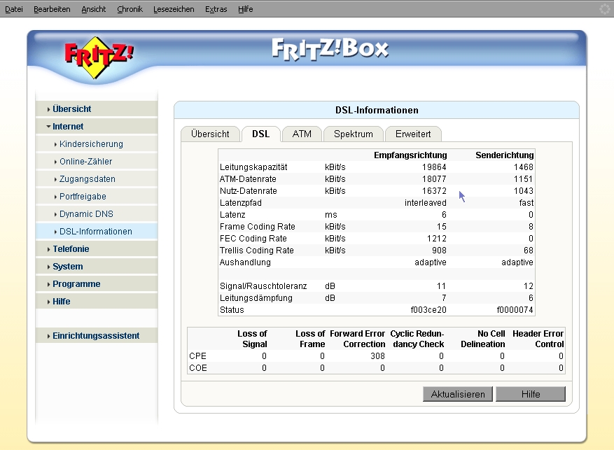Expand the Programme sidebar section
The width and height of the screenshot is (614, 450).
[x=97, y=284]
